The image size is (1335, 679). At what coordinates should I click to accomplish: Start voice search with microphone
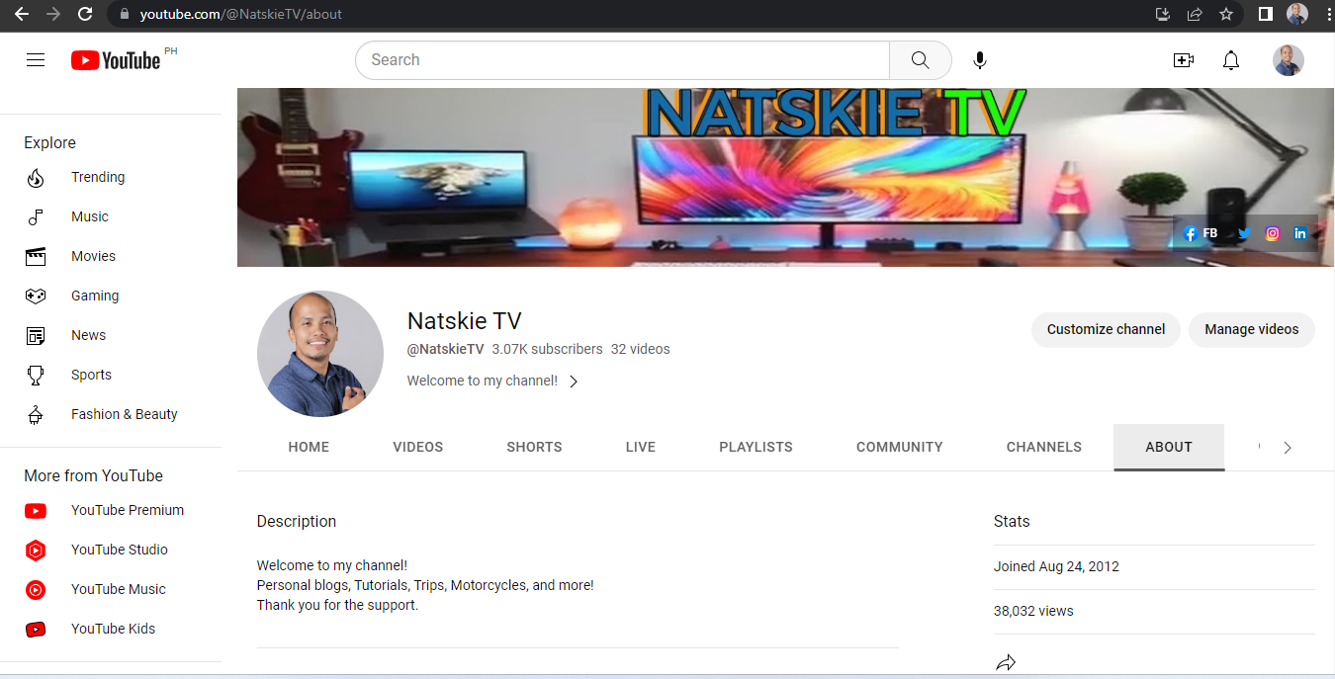click(979, 60)
